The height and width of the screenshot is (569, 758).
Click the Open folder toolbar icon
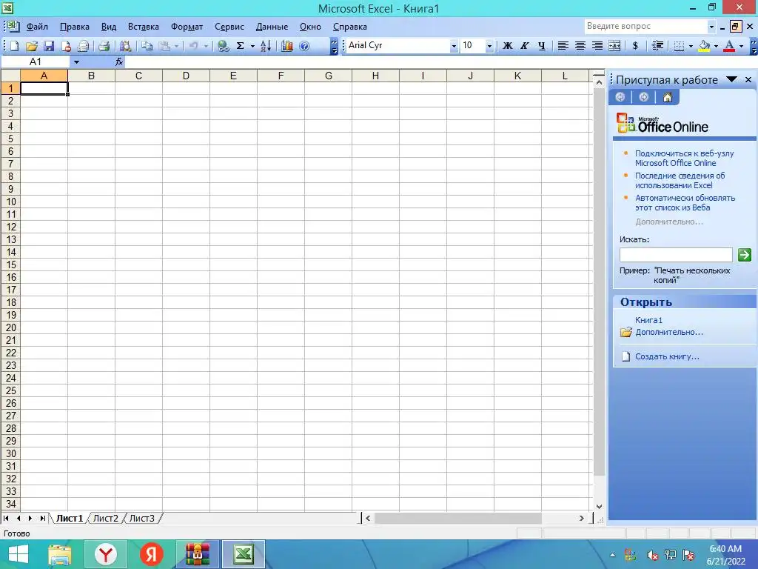31,46
